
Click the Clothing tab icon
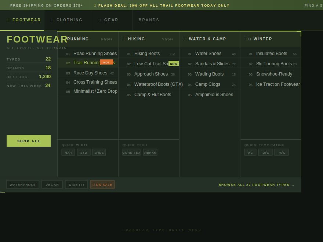(52, 20)
